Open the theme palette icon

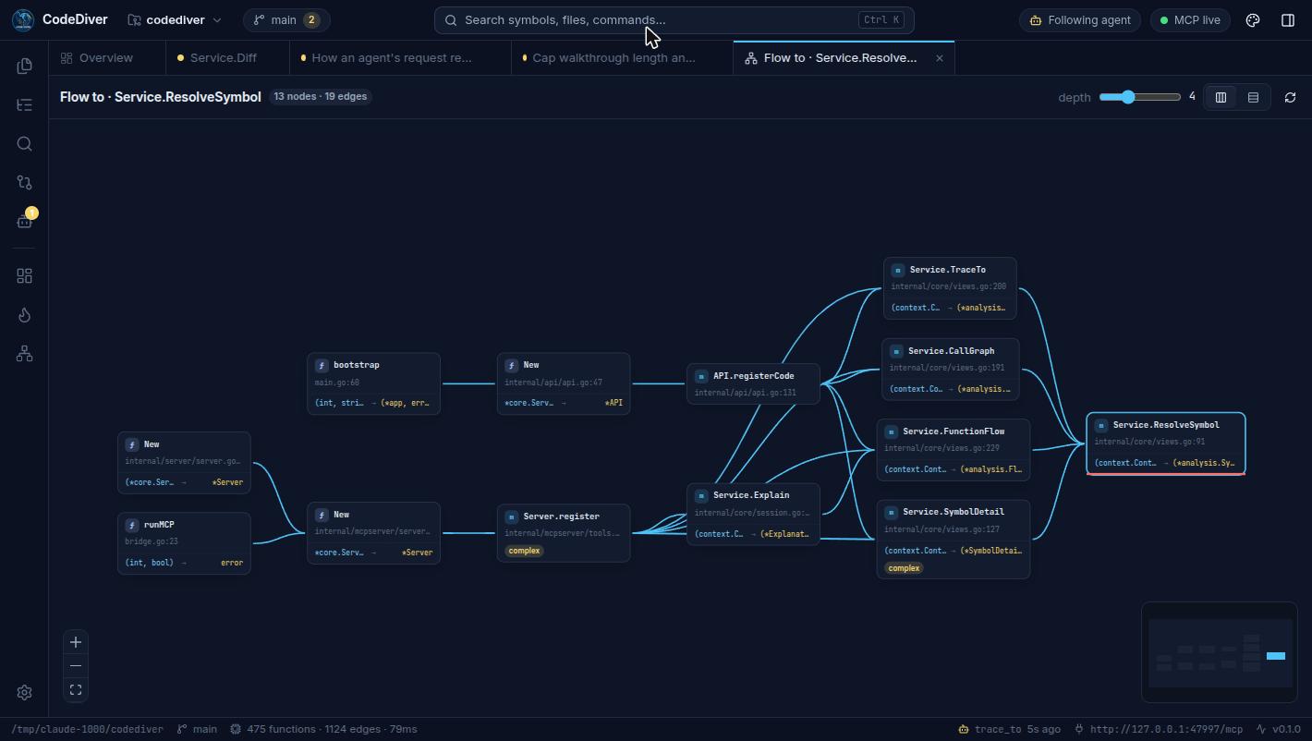click(x=1253, y=19)
